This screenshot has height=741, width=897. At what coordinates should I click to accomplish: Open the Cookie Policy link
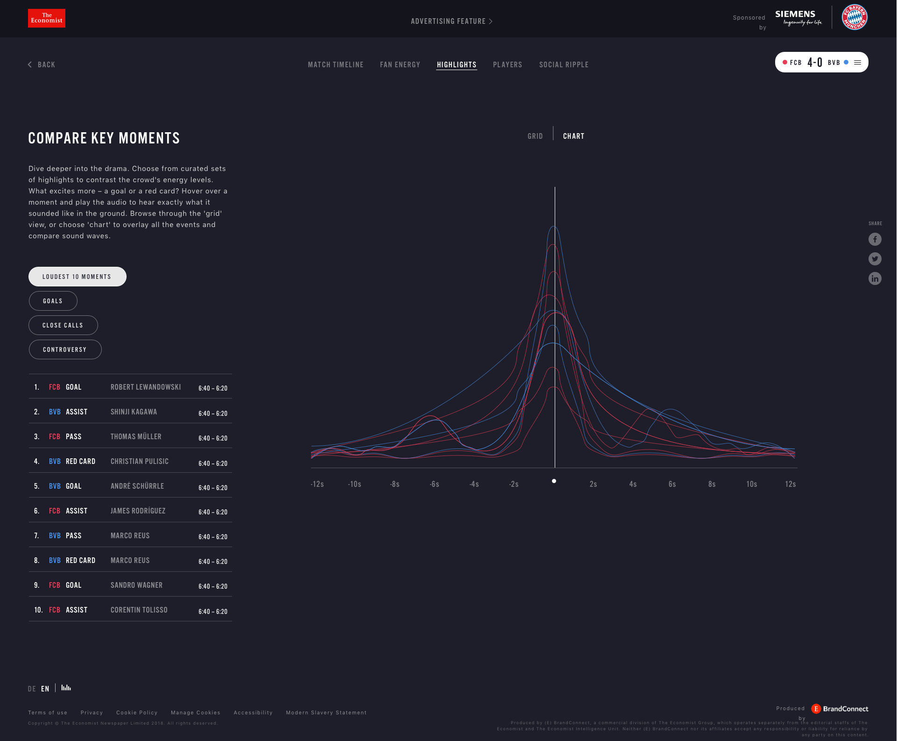(x=137, y=712)
